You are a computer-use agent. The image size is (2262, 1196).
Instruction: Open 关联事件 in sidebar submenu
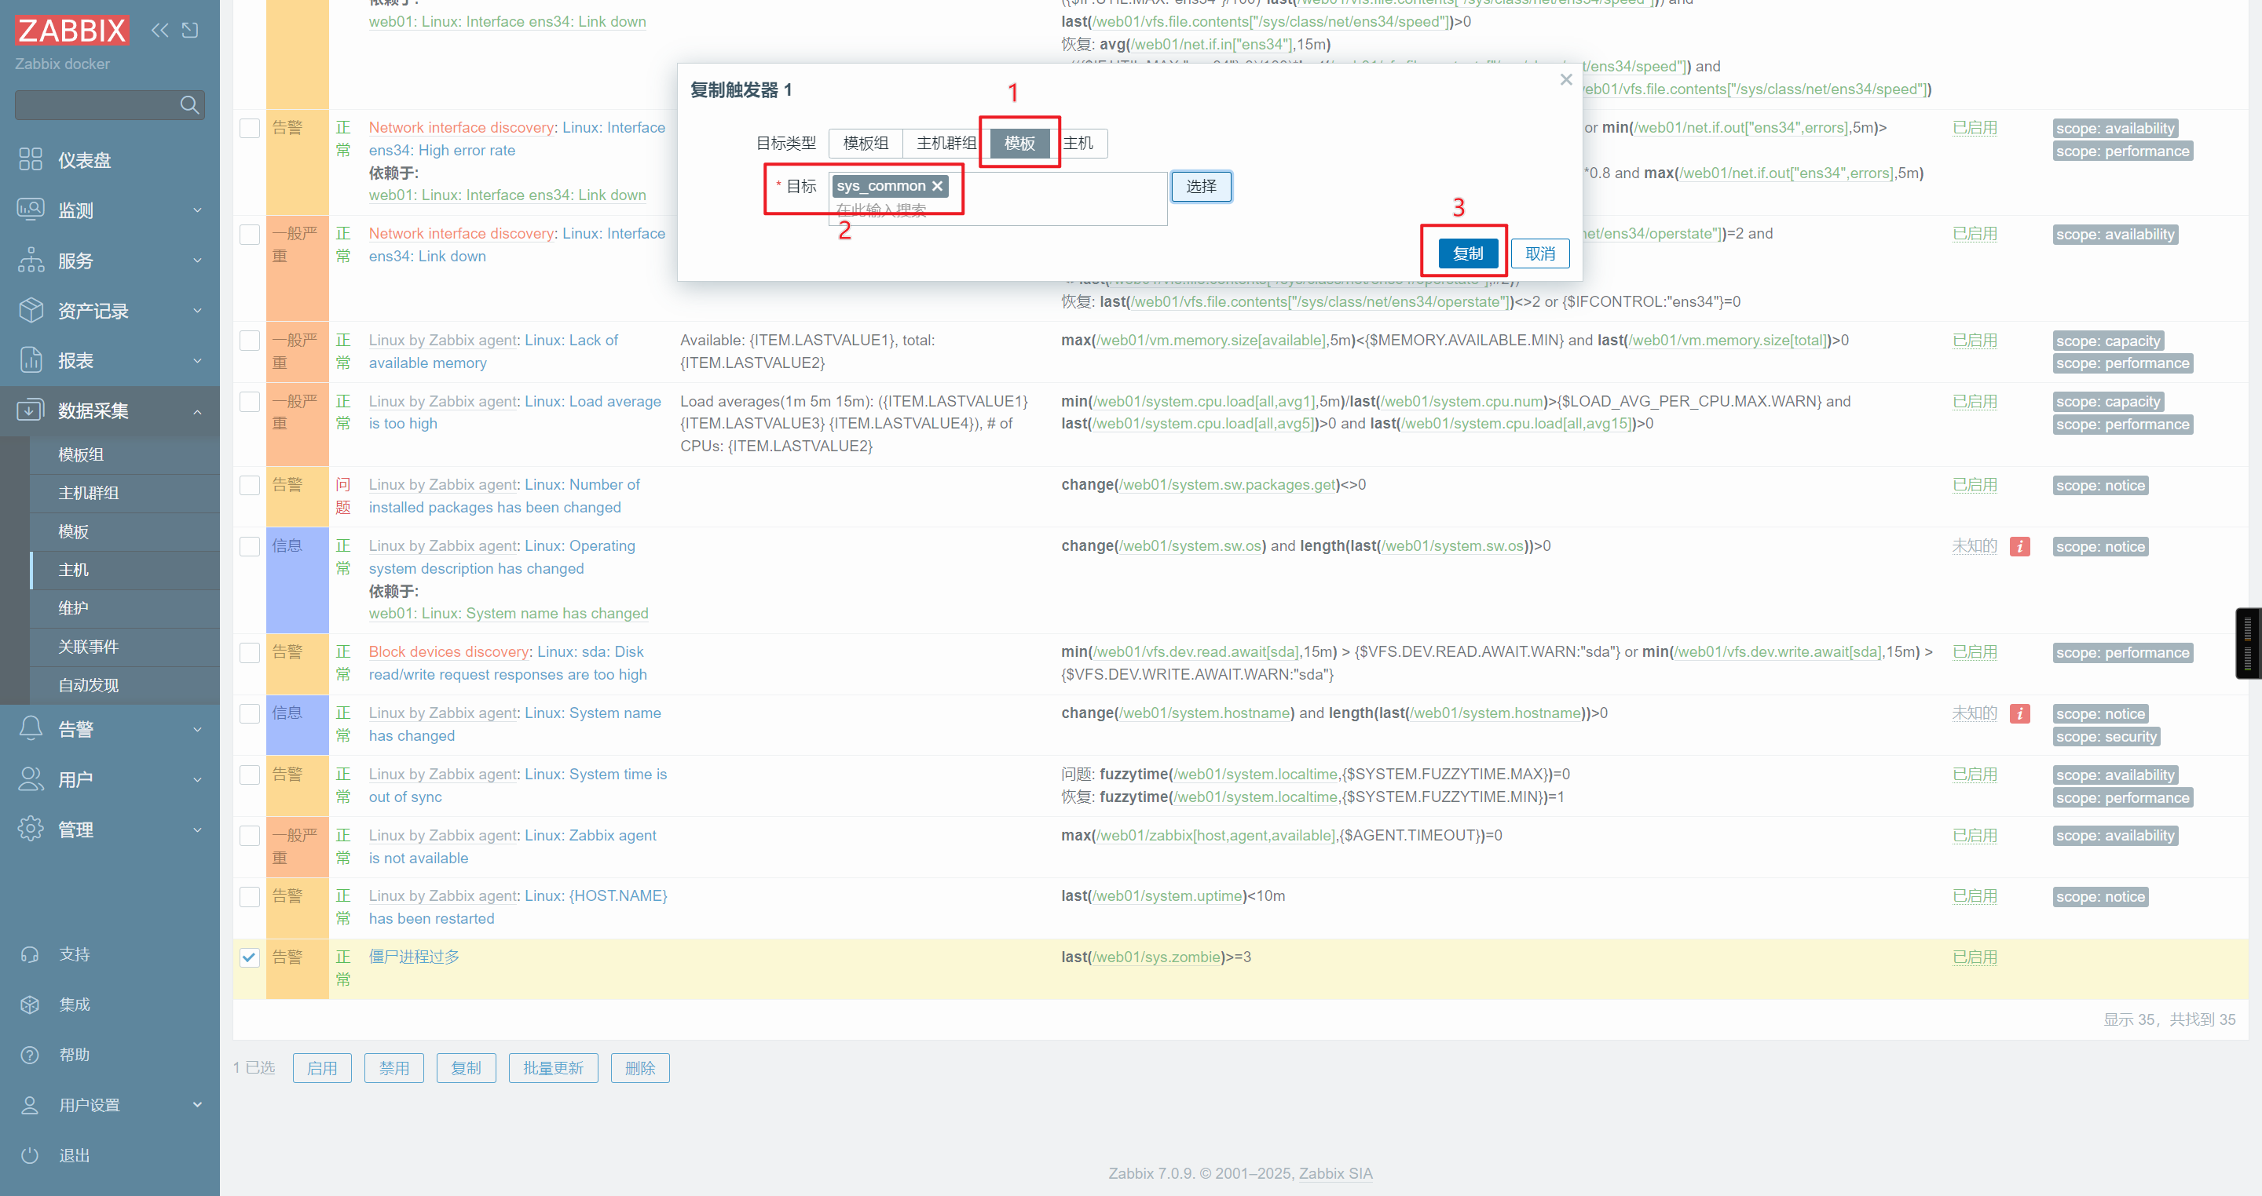88,647
